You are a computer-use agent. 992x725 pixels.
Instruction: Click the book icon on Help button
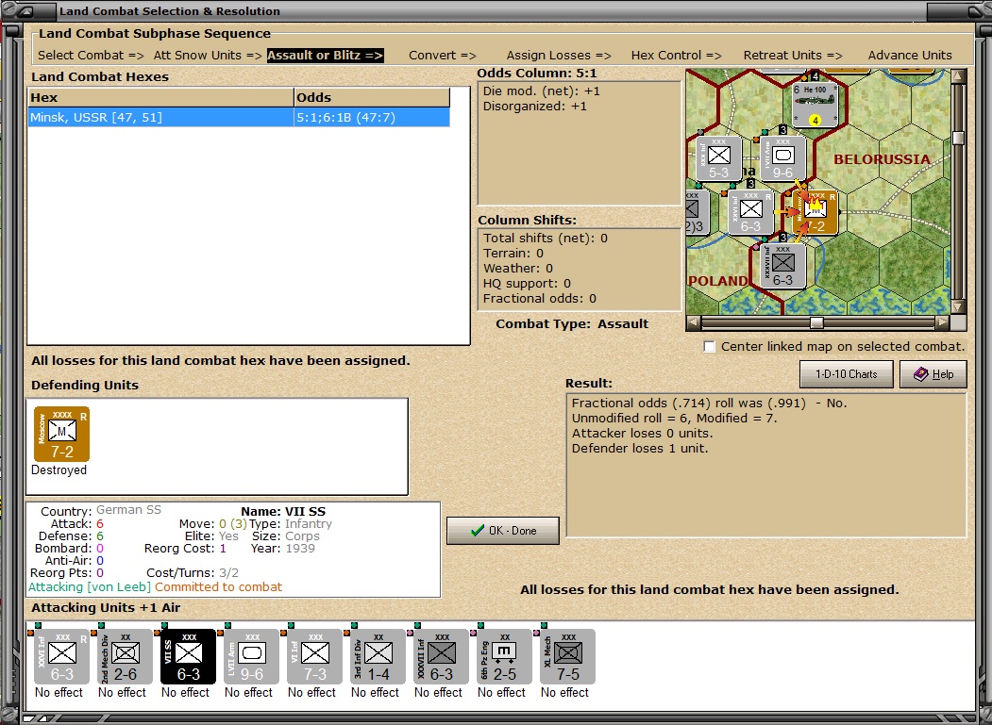[x=920, y=374]
